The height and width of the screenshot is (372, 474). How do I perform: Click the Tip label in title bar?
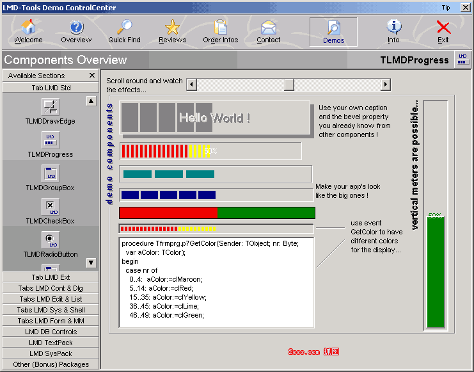(x=446, y=8)
